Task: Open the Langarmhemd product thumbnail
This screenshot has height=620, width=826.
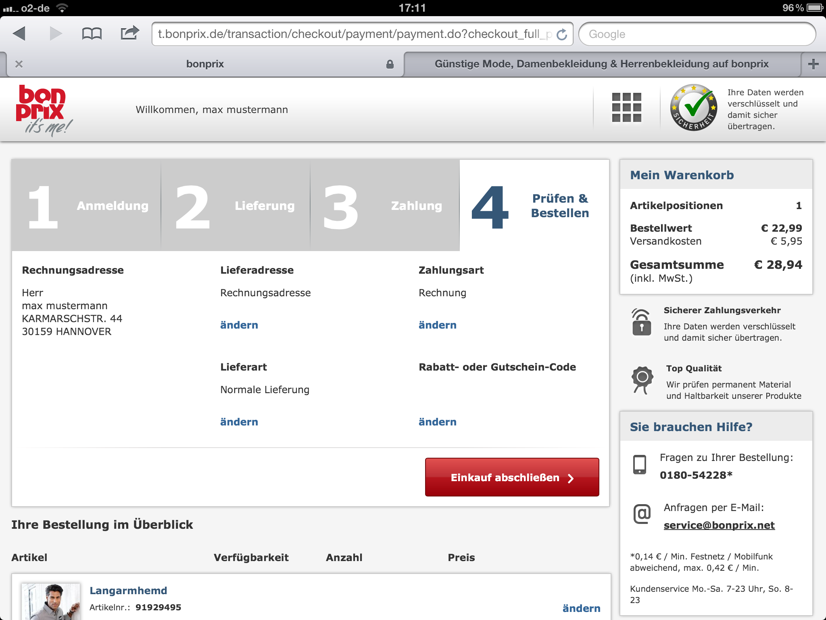Action: tap(51, 601)
